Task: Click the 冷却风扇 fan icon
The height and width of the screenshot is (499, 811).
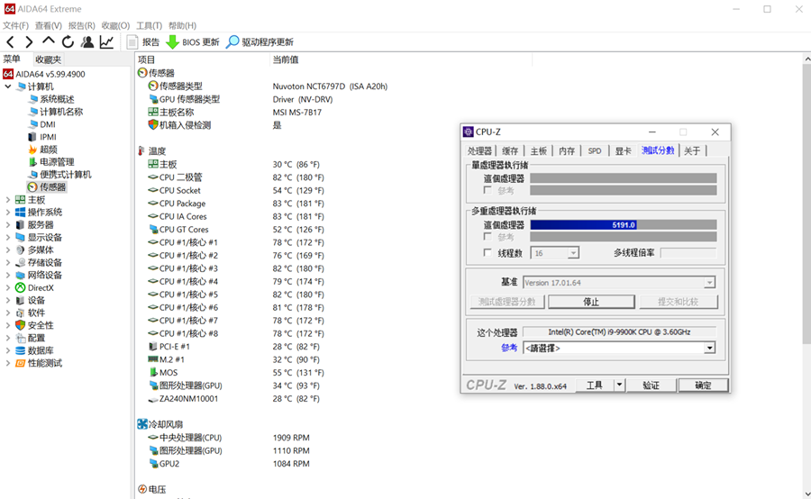Action: [x=142, y=424]
